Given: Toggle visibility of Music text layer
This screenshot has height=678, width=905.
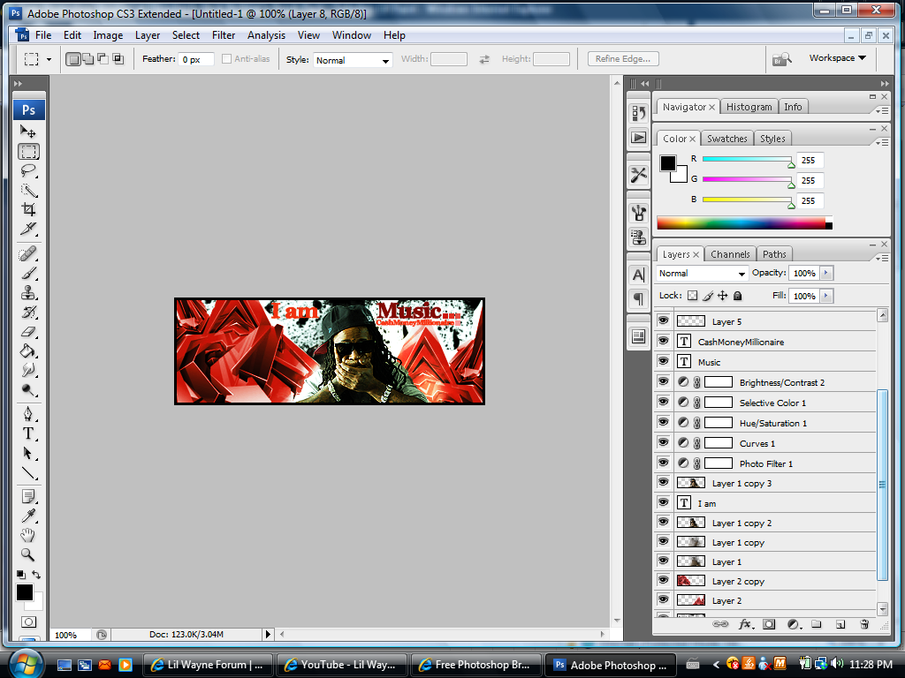Looking at the screenshot, I should coord(663,361).
